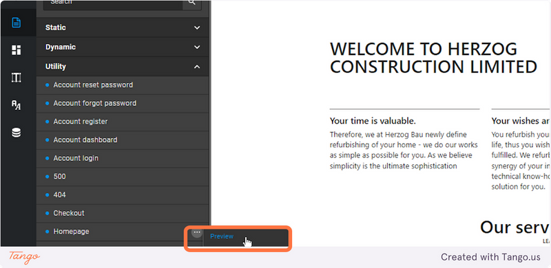551x268 pixels.
Task: Open the Typography icon in sidebar
Action: click(16, 105)
